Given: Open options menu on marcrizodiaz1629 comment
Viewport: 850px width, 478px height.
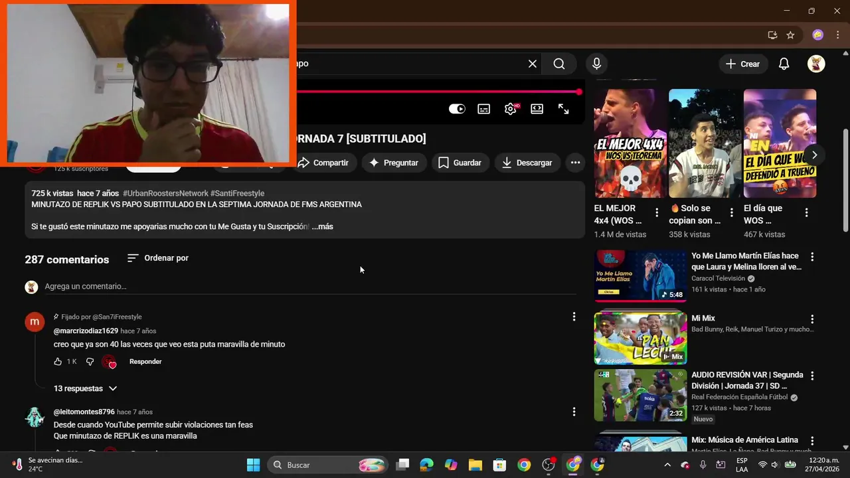Looking at the screenshot, I should (574, 317).
